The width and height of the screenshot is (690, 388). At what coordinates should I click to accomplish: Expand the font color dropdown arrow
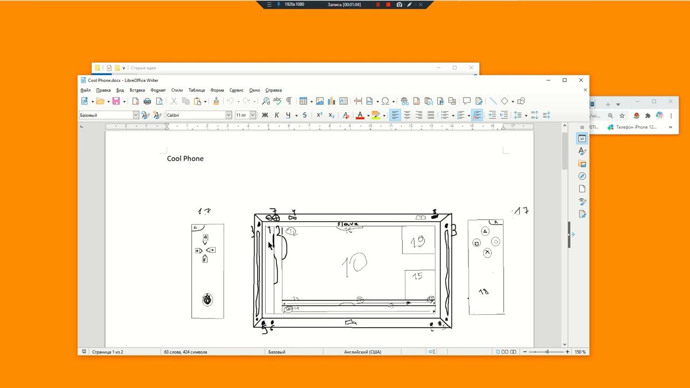pos(368,115)
